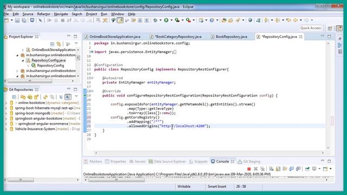
Task: Open the Open Console dropdown arrow
Action: (x=330, y=169)
